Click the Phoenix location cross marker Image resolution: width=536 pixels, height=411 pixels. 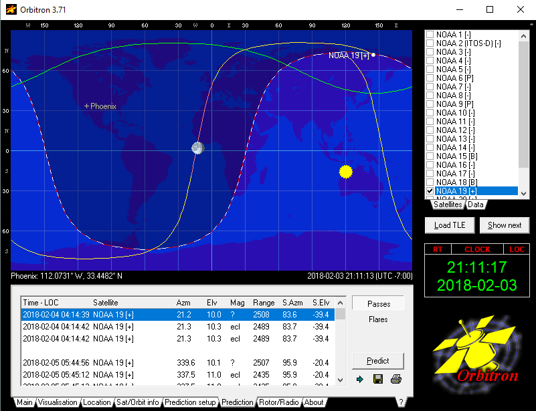86,106
